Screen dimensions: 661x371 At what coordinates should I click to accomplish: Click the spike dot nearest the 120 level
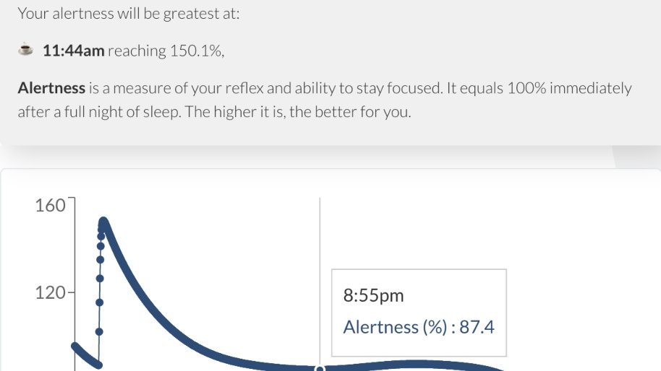(99, 302)
